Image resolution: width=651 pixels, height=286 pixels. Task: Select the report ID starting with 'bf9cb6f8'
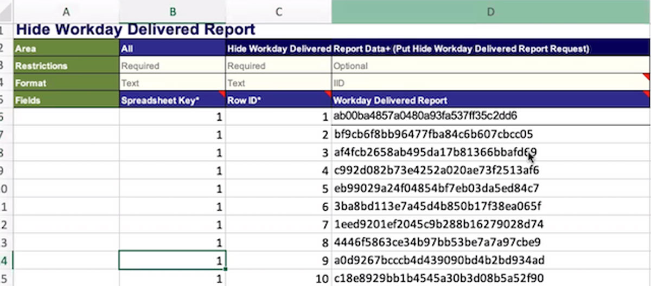click(x=491, y=134)
